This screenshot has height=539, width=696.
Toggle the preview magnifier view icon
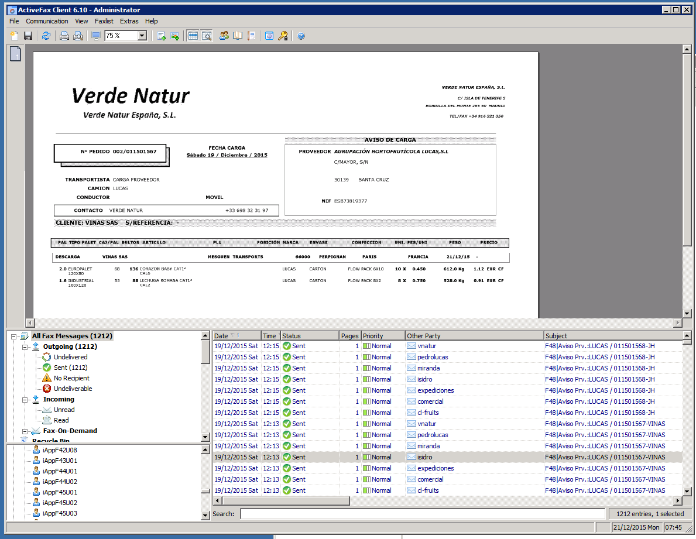pos(208,36)
